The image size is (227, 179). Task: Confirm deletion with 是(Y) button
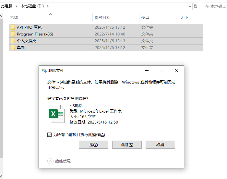(93, 145)
